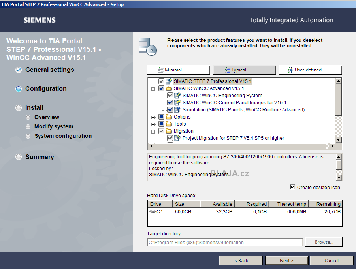Expand the Tools tree node
The image size is (356, 269).
[154, 124]
